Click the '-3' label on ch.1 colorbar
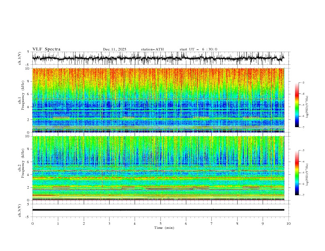Viewport: 325px width, 251px height. pos(303,82)
